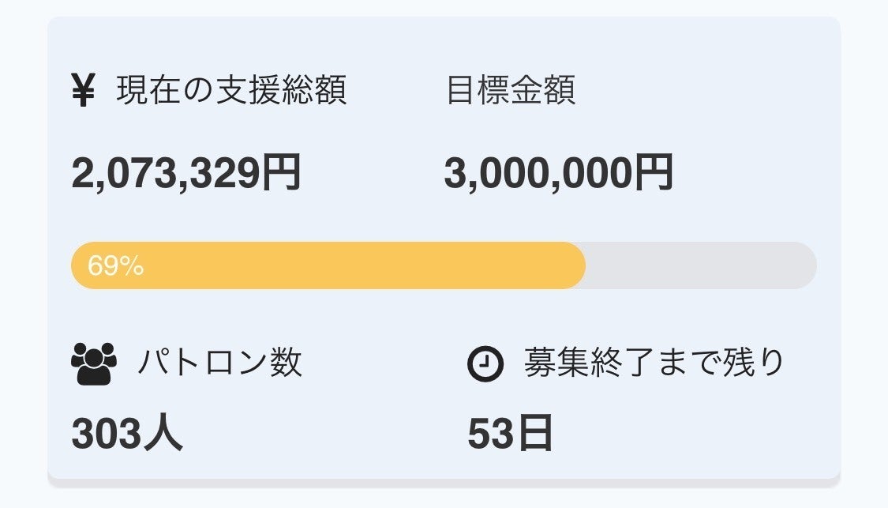Click the rounded right end of the progress track
Screen dimensions: 888x508
(x=805, y=265)
